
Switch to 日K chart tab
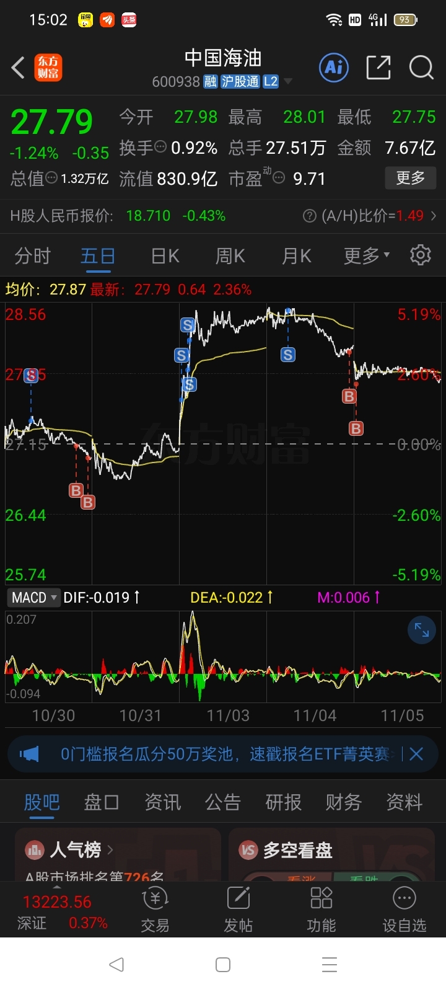[x=165, y=255]
